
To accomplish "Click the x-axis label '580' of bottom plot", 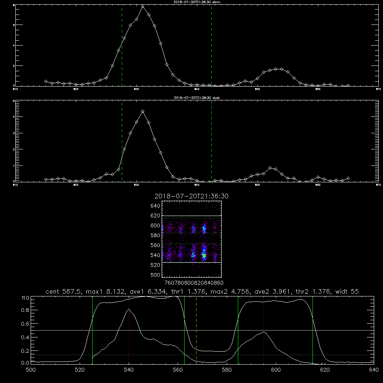I will 227,370.
